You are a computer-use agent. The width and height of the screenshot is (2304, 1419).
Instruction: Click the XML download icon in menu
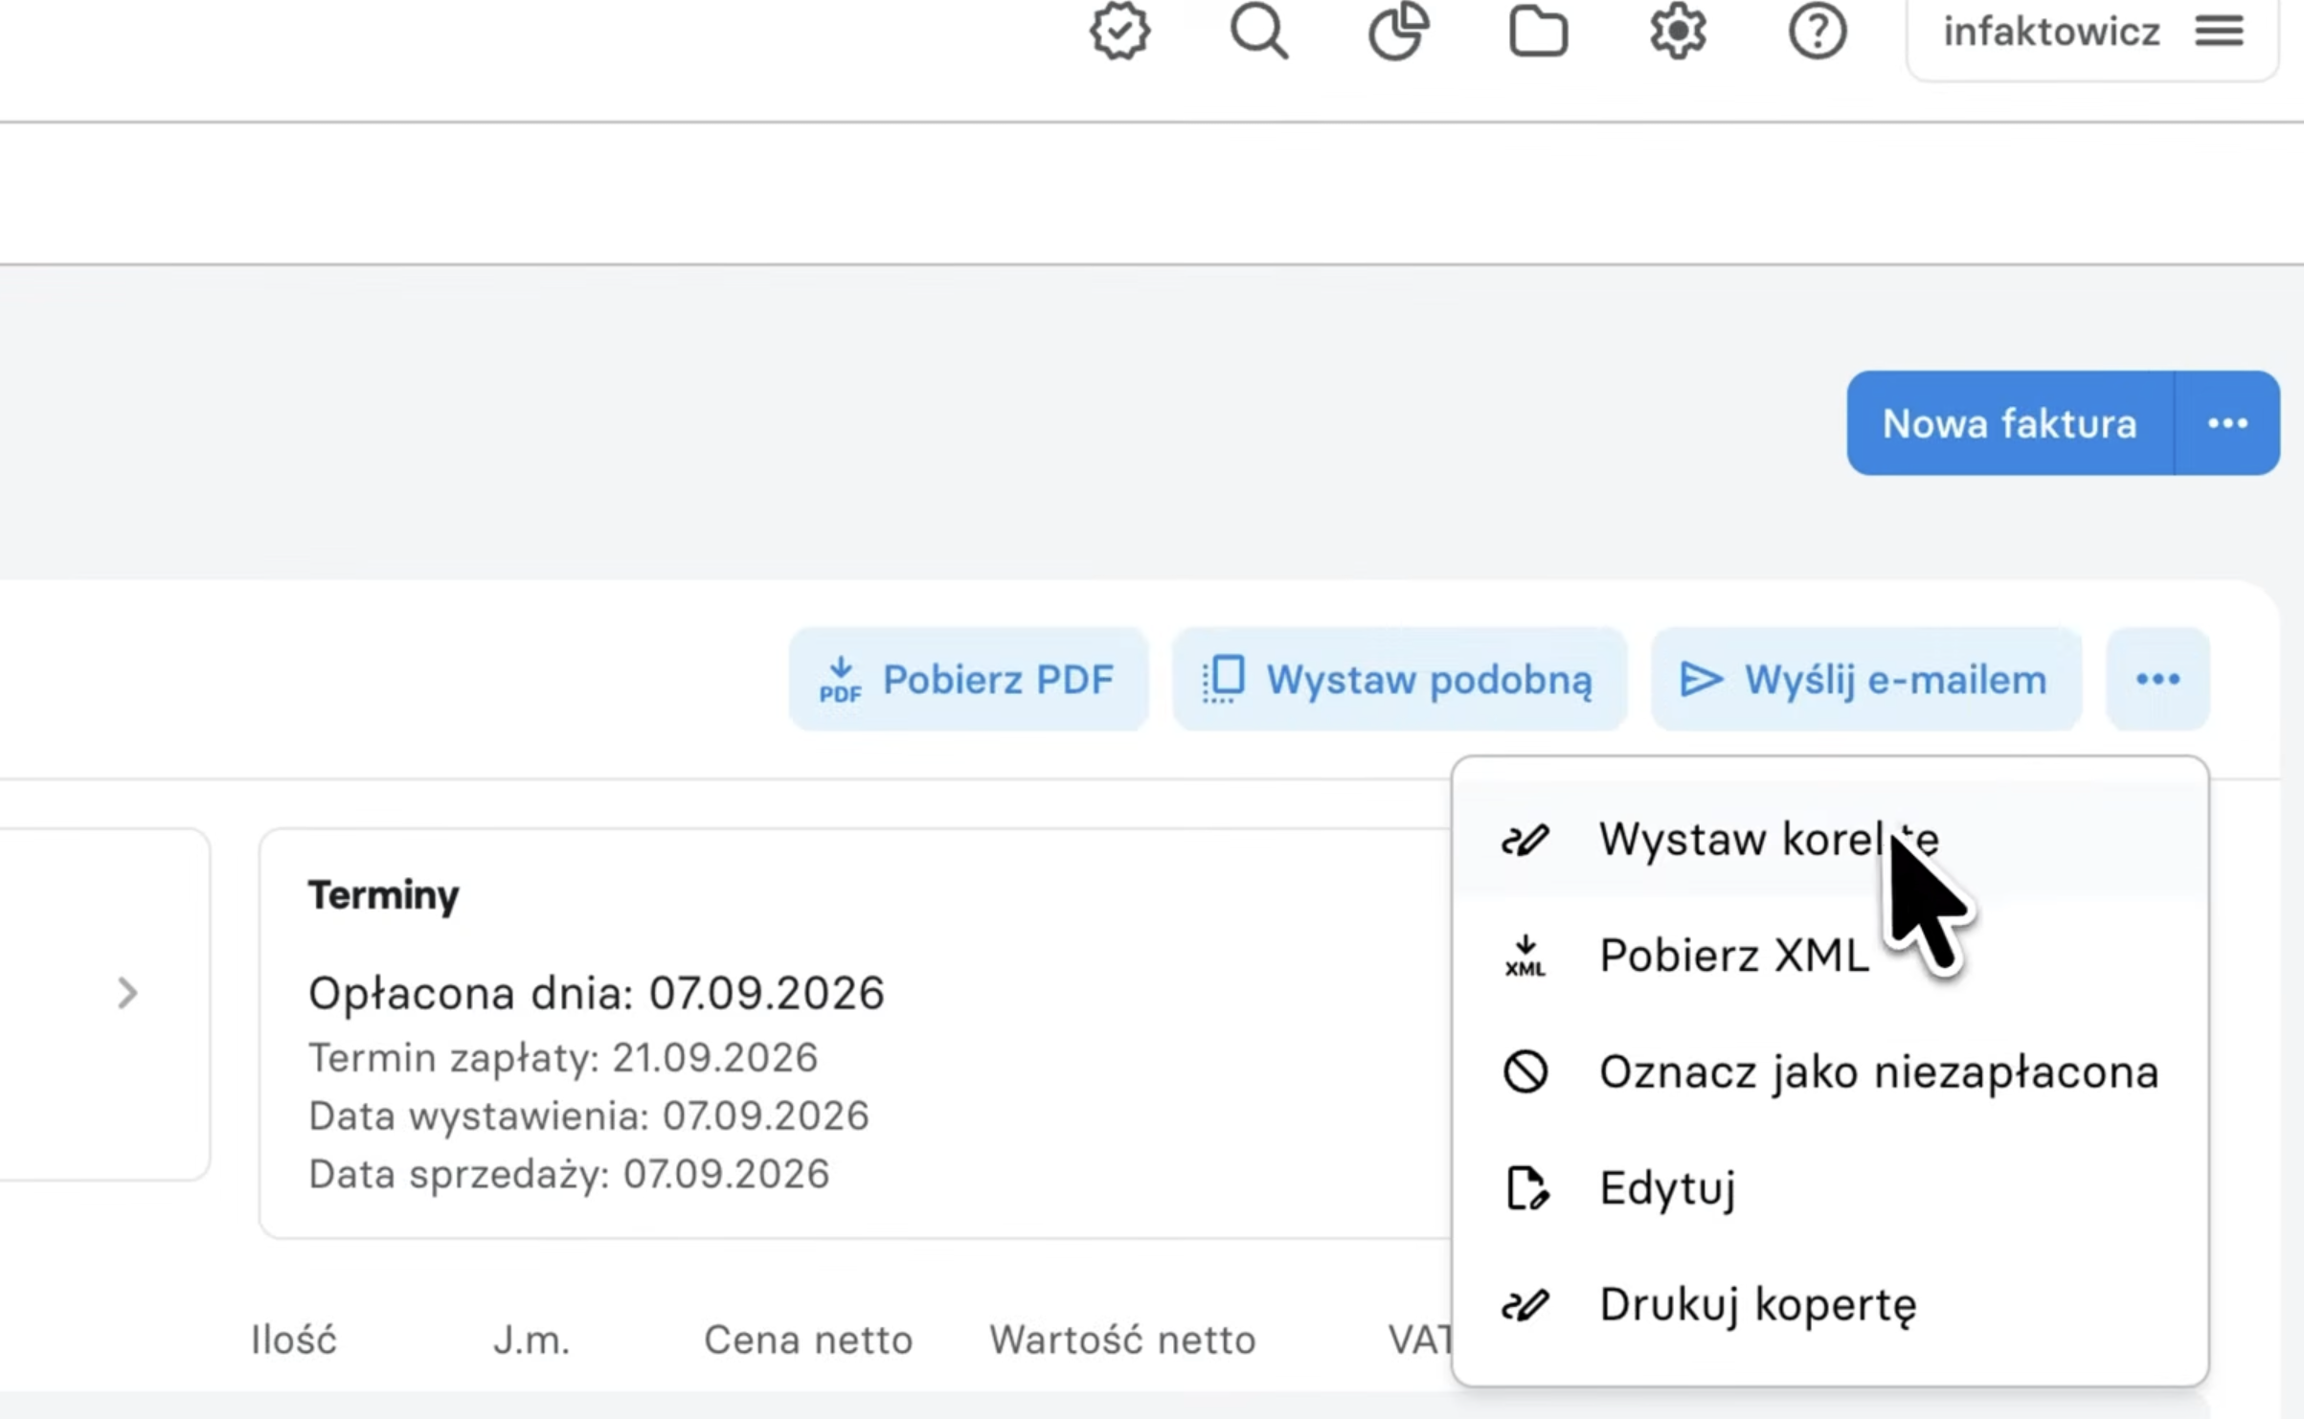[1525, 956]
